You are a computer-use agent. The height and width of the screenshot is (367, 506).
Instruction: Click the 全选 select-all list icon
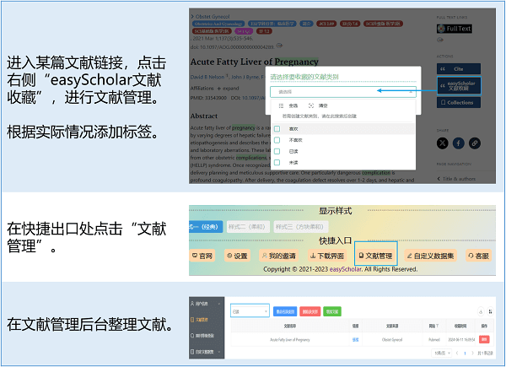(x=281, y=105)
